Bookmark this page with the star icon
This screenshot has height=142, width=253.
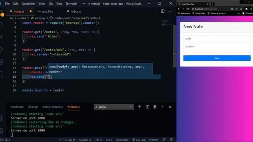(241, 9)
